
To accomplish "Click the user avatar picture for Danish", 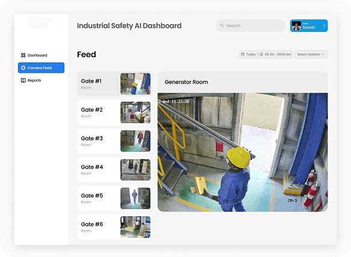I will point(296,26).
